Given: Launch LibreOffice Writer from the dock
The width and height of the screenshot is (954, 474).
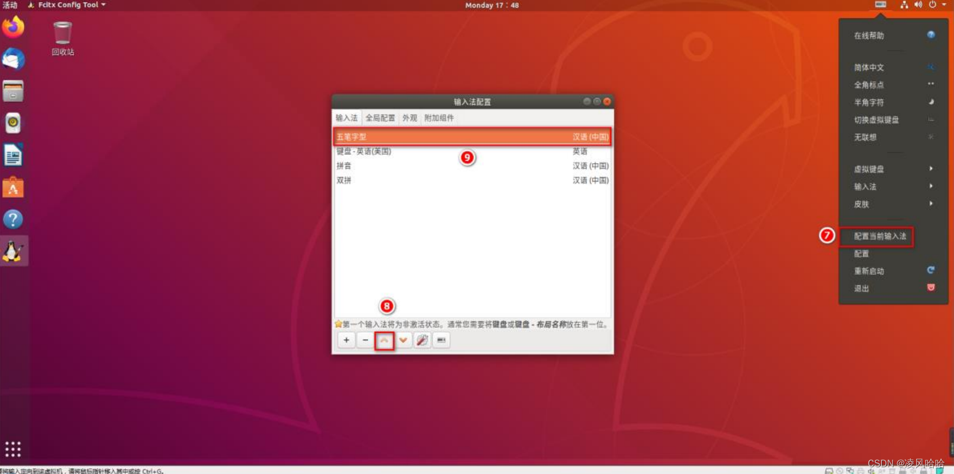Looking at the screenshot, I should coord(13,155).
